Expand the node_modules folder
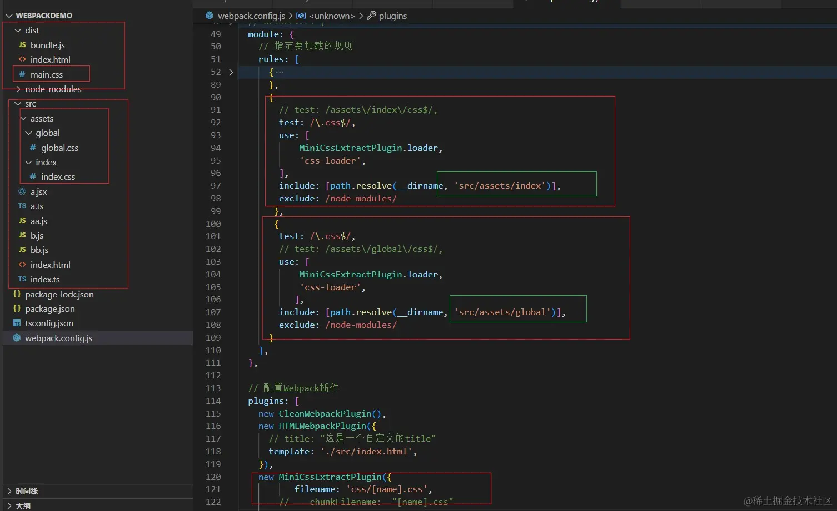This screenshot has width=837, height=511. pos(53,89)
